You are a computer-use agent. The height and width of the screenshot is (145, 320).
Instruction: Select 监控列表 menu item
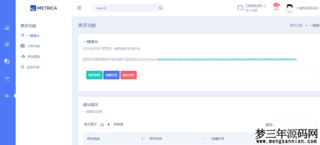tap(33, 67)
